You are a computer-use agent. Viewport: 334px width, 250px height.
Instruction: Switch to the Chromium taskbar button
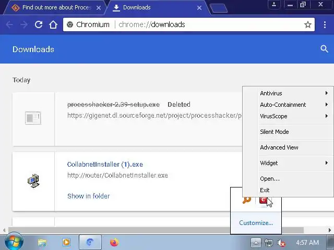click(x=90, y=242)
